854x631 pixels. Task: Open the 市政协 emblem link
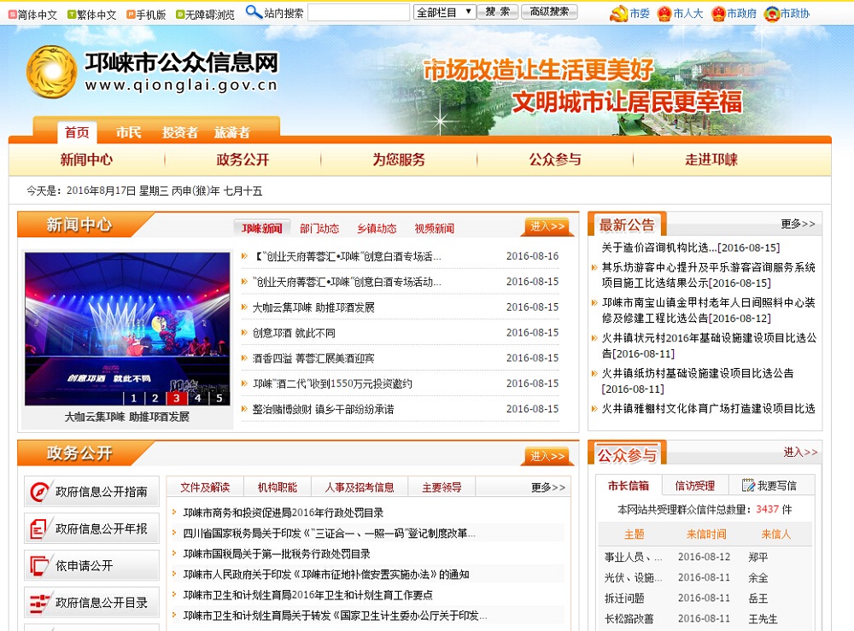[x=771, y=14]
